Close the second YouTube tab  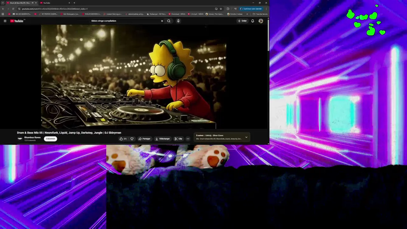point(69,3)
